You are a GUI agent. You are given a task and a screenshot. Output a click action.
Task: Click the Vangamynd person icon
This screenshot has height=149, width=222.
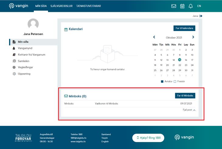pos(14,48)
